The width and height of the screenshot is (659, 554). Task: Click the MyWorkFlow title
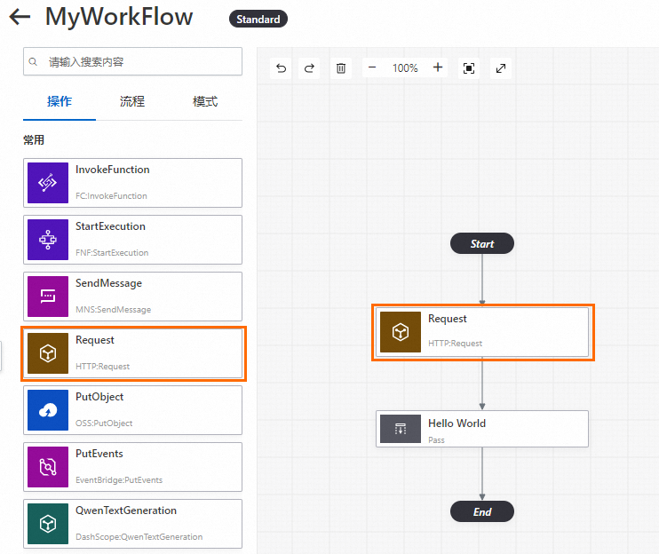coord(119,17)
